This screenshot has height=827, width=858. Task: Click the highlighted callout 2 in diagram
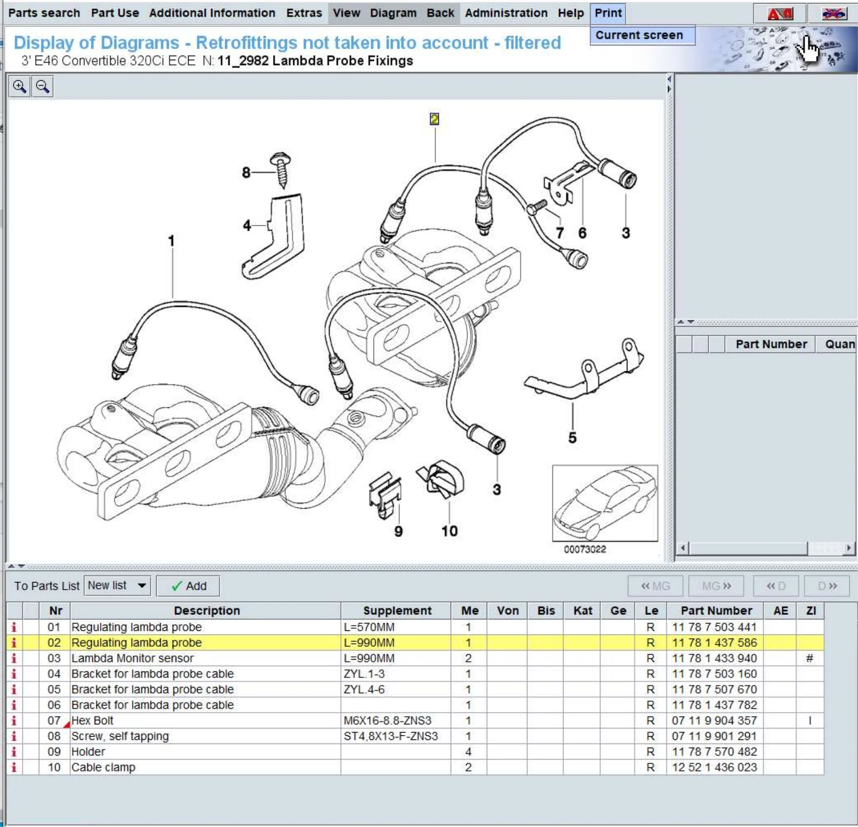(434, 120)
